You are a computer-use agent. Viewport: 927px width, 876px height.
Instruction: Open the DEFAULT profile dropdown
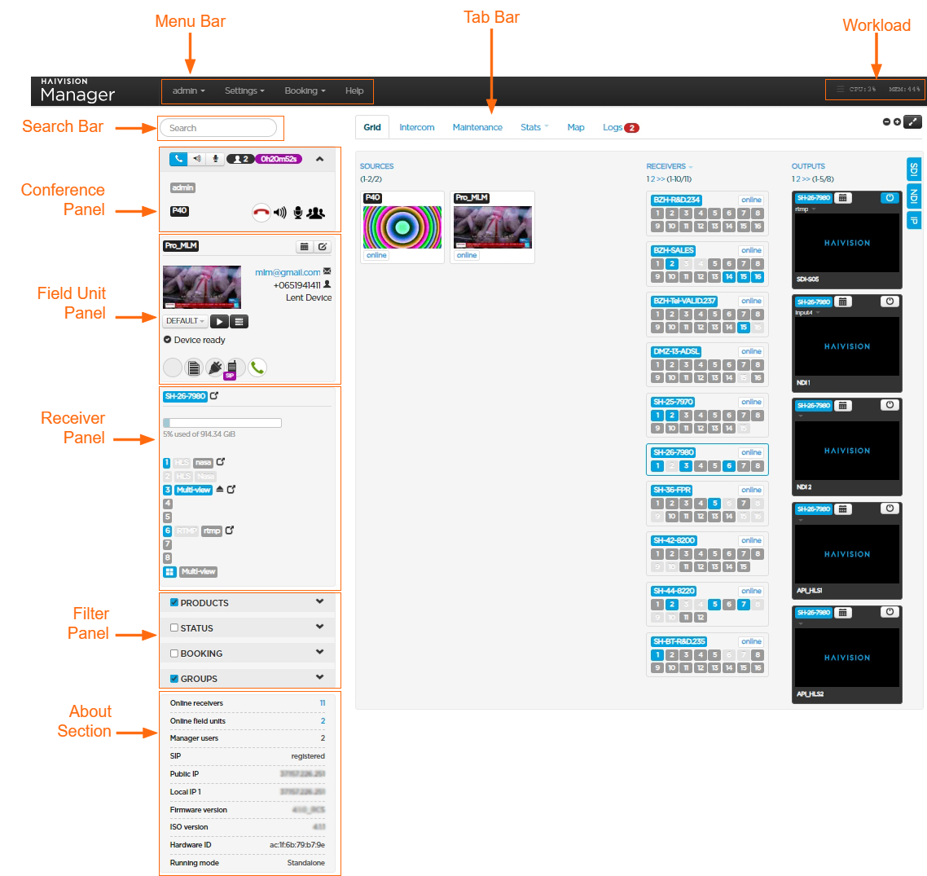pyautogui.click(x=185, y=321)
